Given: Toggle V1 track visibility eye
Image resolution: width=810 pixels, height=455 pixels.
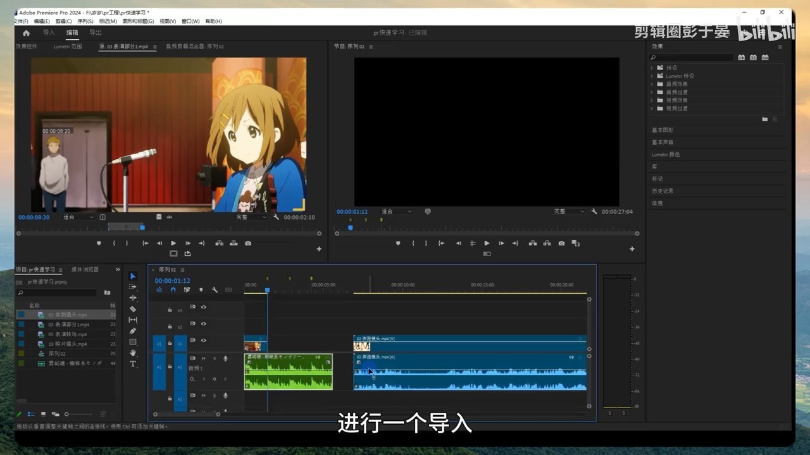Looking at the screenshot, I should 204,341.
